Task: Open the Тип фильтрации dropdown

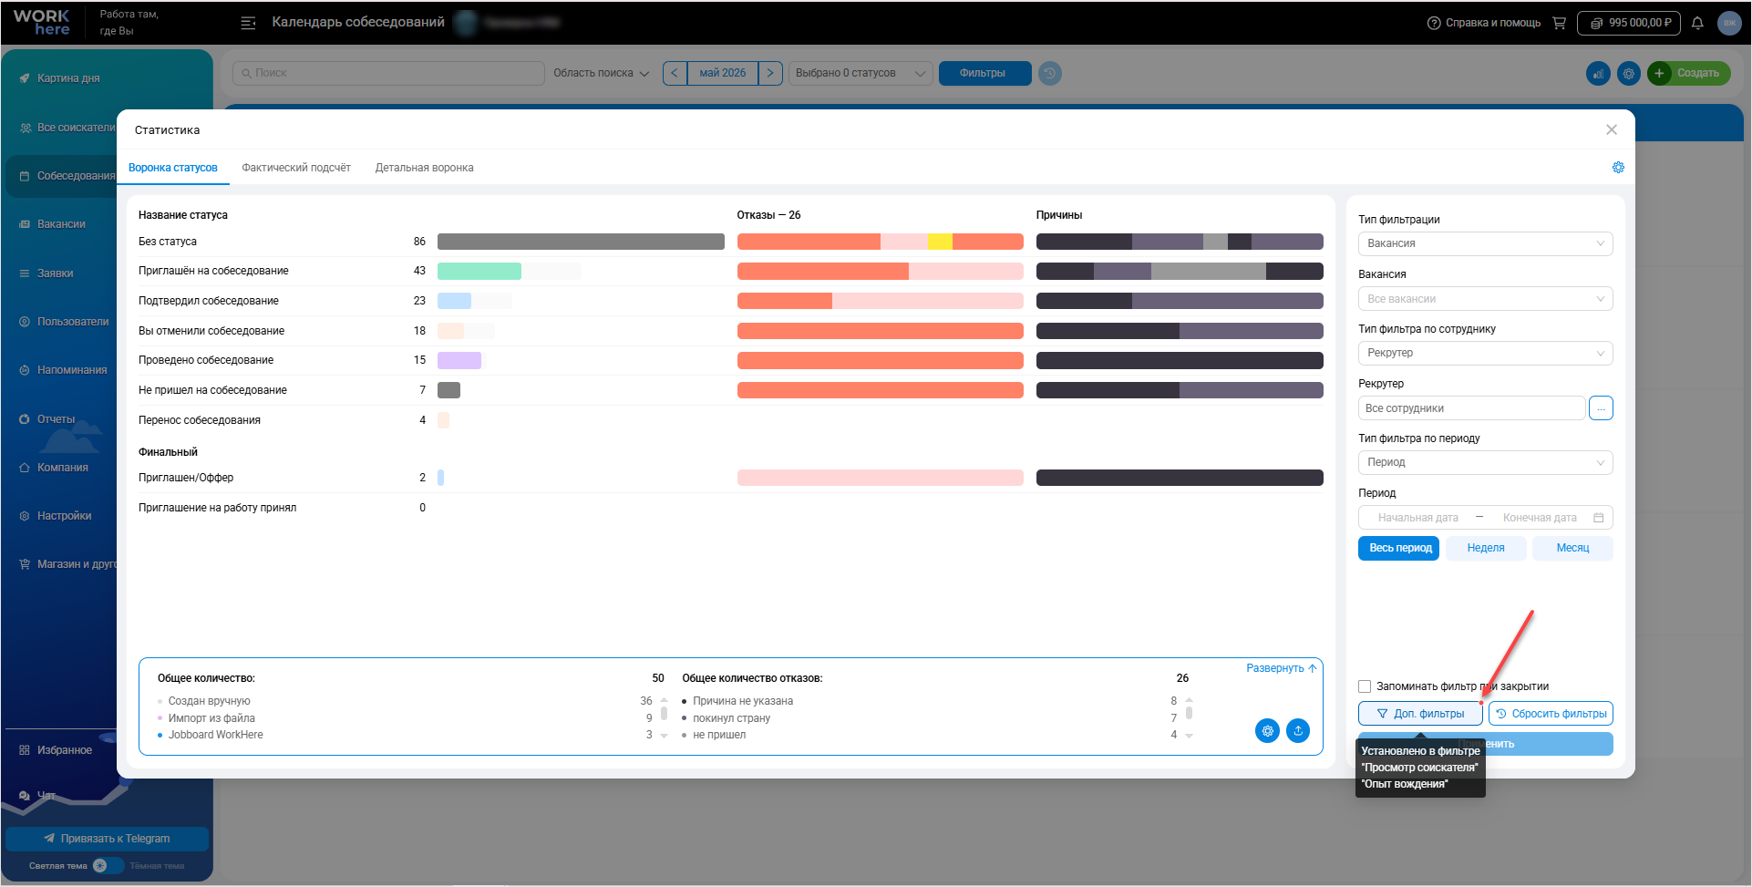Action: point(1485,243)
